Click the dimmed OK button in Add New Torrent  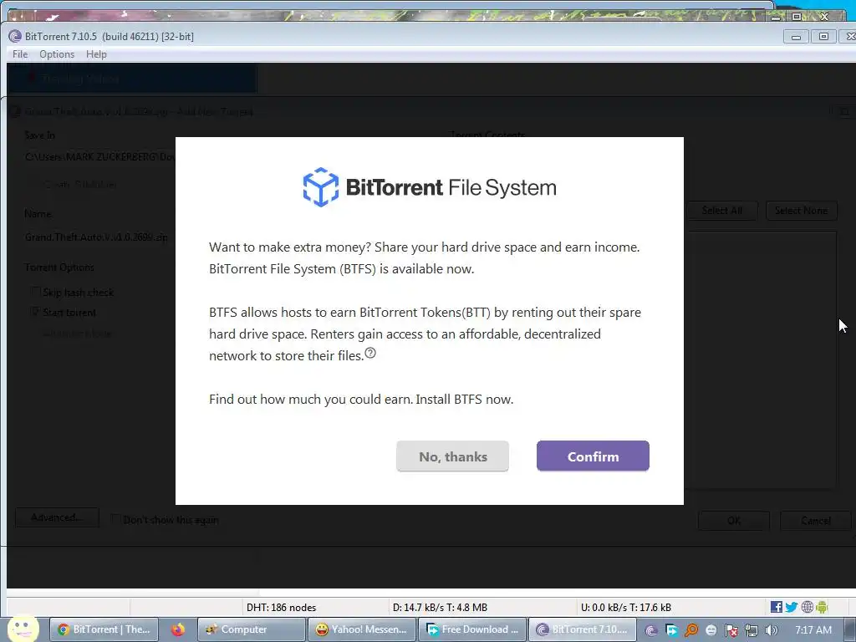(x=734, y=520)
